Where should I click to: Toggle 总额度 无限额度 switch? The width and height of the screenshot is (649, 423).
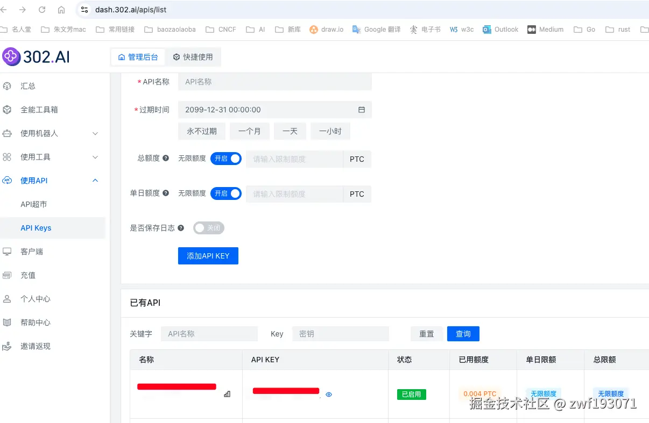[226, 159]
